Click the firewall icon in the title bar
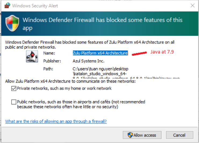 (8, 5)
